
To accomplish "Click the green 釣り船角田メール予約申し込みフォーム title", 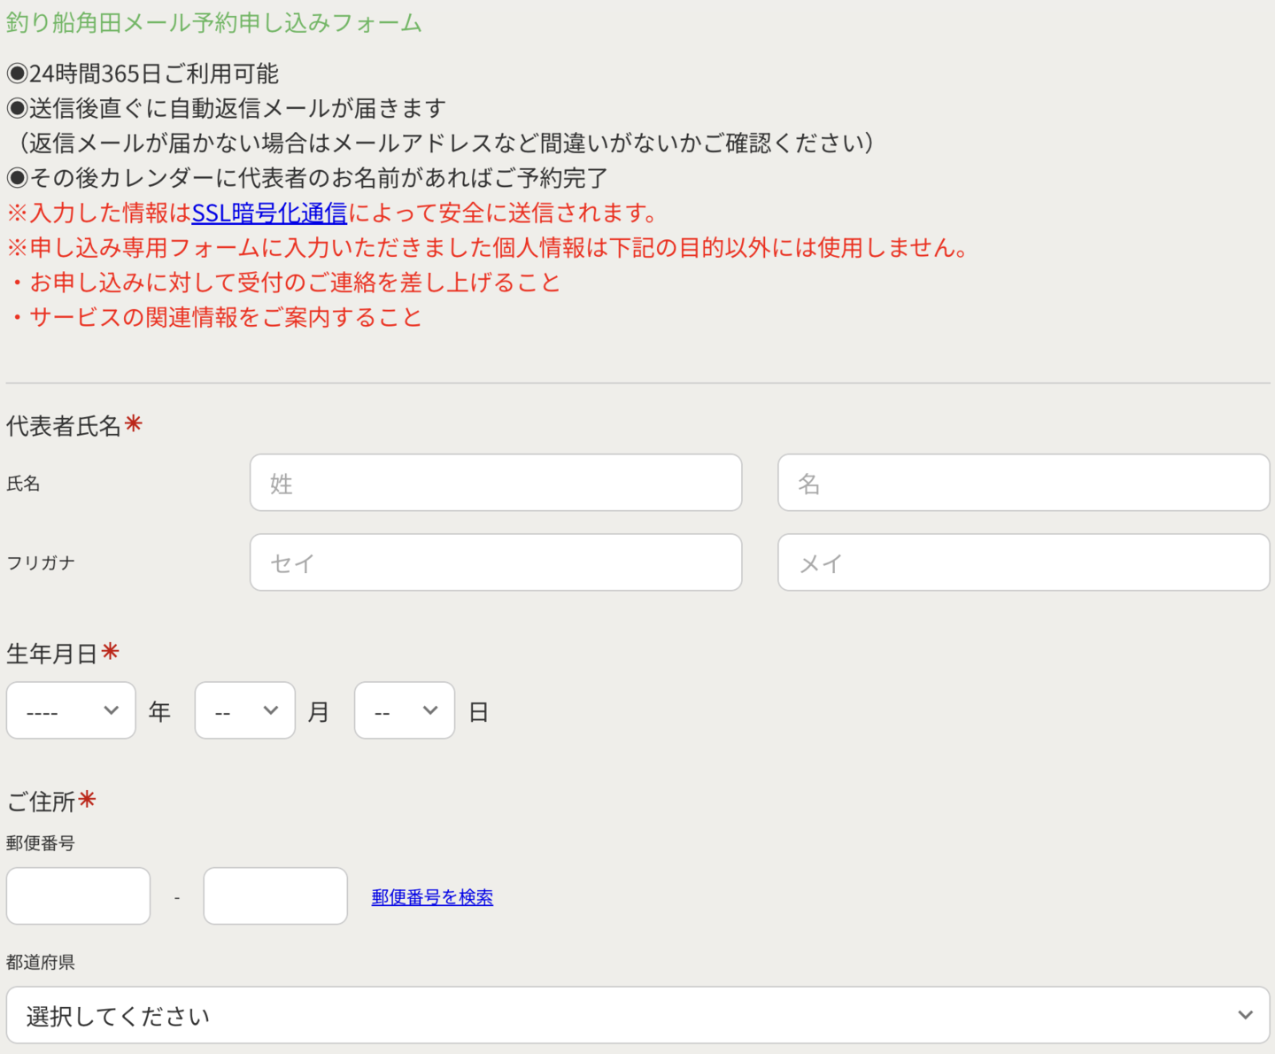I will [214, 23].
